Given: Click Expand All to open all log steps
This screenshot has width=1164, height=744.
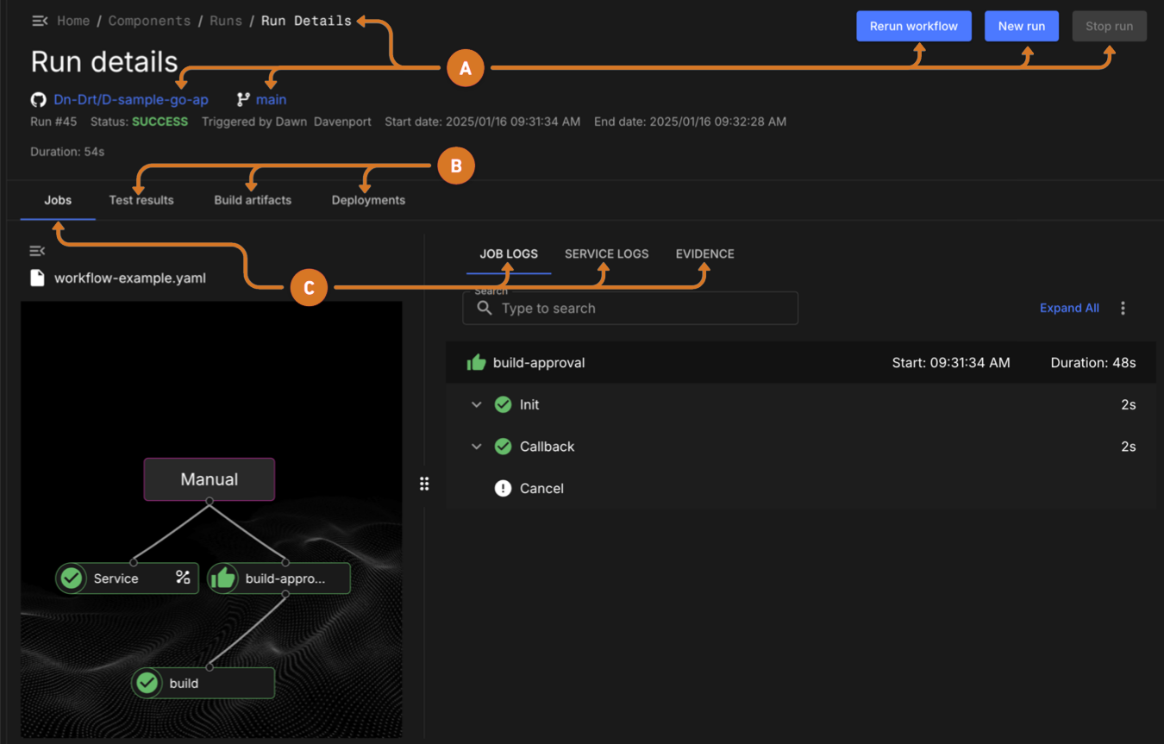Looking at the screenshot, I should 1069,309.
